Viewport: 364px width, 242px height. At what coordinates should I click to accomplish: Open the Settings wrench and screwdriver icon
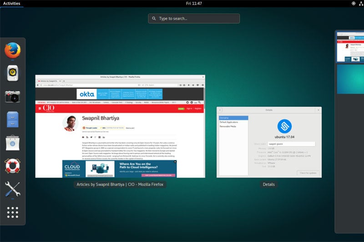point(13,189)
